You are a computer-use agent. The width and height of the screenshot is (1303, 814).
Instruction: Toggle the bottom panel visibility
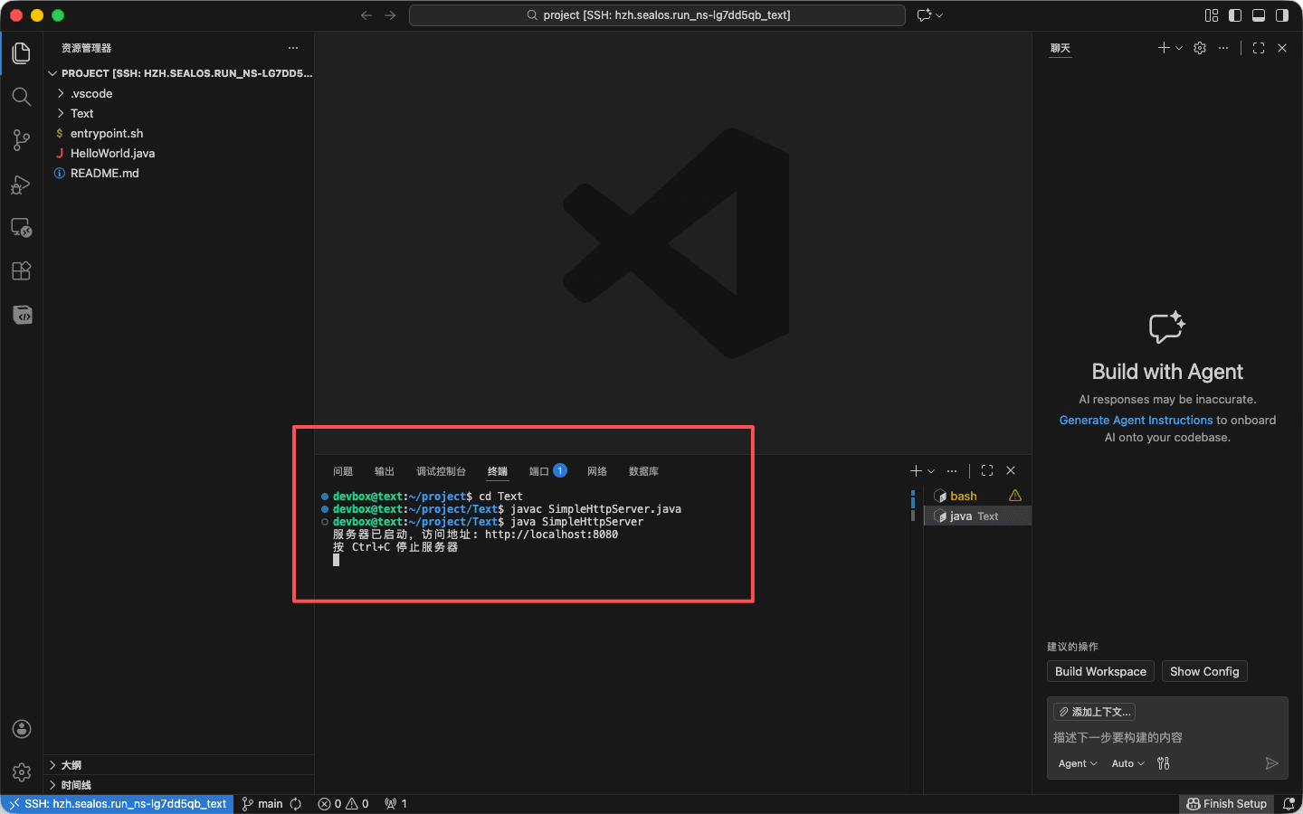coord(1259,15)
